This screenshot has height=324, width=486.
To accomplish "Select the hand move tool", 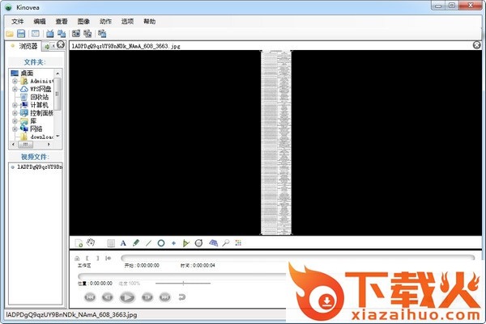I will 92,242.
